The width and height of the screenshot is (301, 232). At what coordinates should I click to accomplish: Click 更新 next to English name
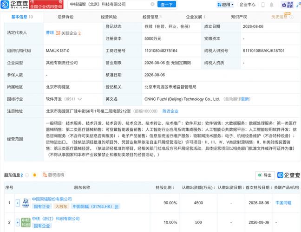(x=245, y=99)
